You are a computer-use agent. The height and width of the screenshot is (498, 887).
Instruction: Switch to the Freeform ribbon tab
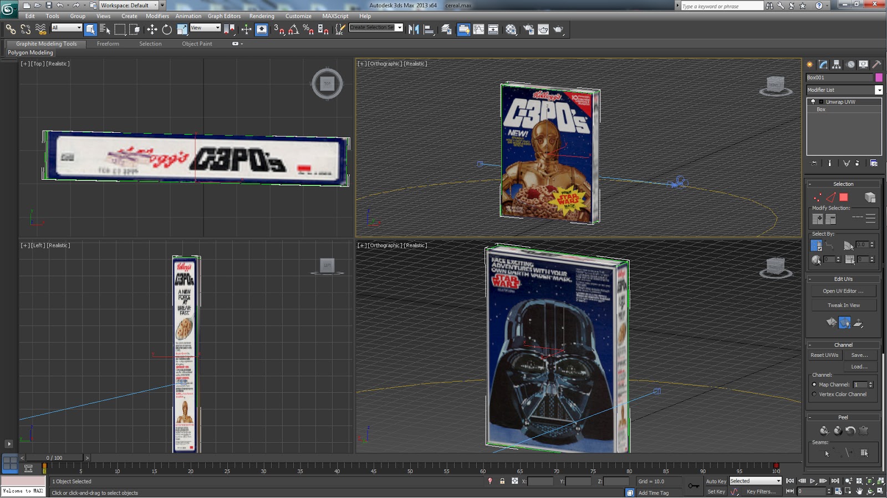[108, 44]
